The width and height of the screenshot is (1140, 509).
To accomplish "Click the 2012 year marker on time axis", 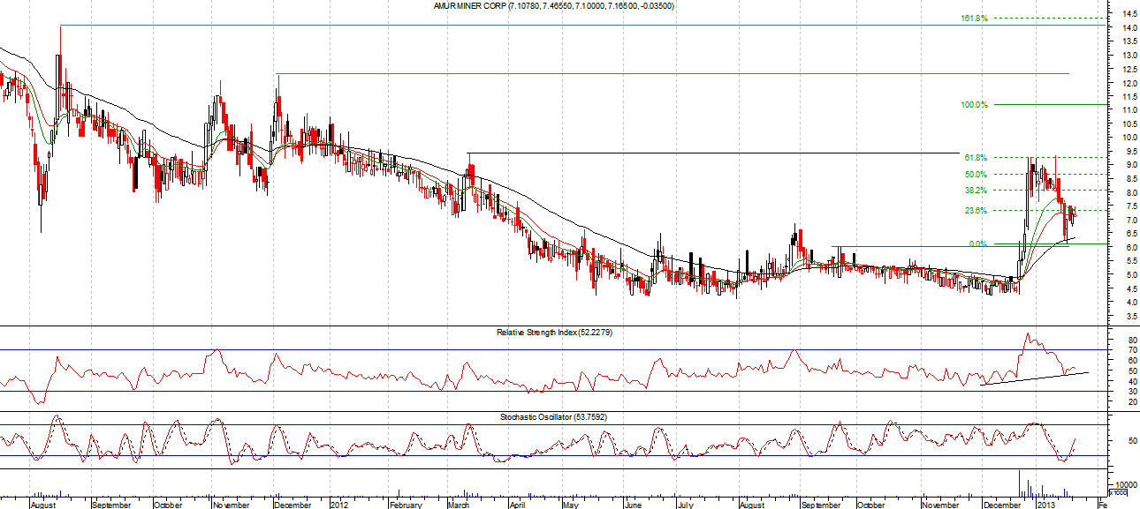I will click(339, 505).
